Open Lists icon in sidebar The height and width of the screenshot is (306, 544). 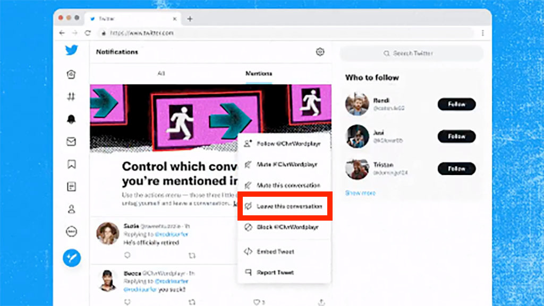tap(71, 187)
